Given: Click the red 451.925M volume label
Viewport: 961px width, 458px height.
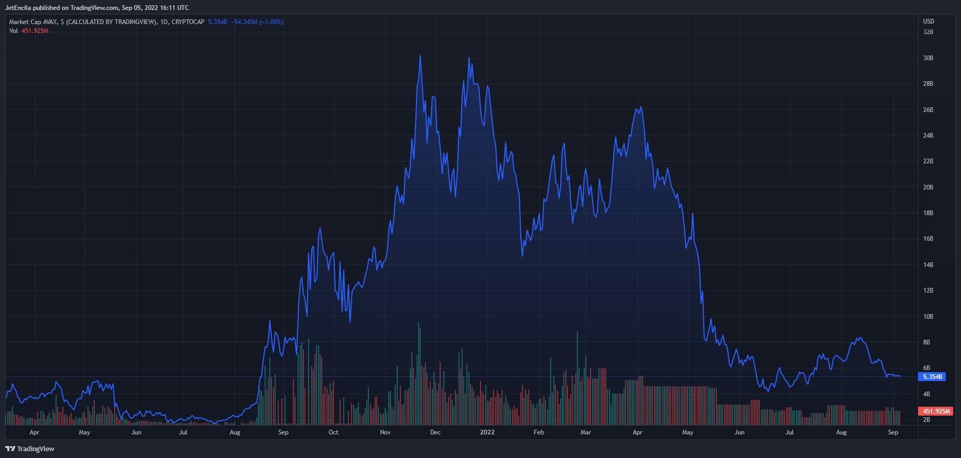Looking at the screenshot, I should pyautogui.click(x=936, y=411).
